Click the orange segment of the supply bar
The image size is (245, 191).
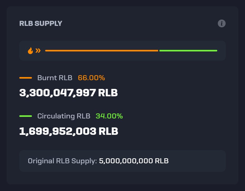102,50
